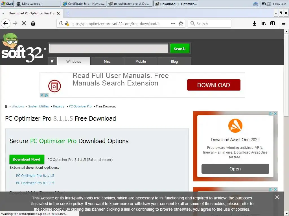This screenshot has height=216, width=289.
Task: Open the Downloads arrow in toolbar
Action: click(x=255, y=24)
